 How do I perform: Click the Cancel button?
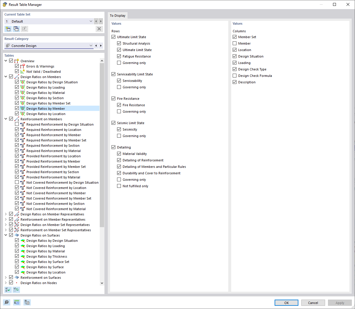(313, 303)
